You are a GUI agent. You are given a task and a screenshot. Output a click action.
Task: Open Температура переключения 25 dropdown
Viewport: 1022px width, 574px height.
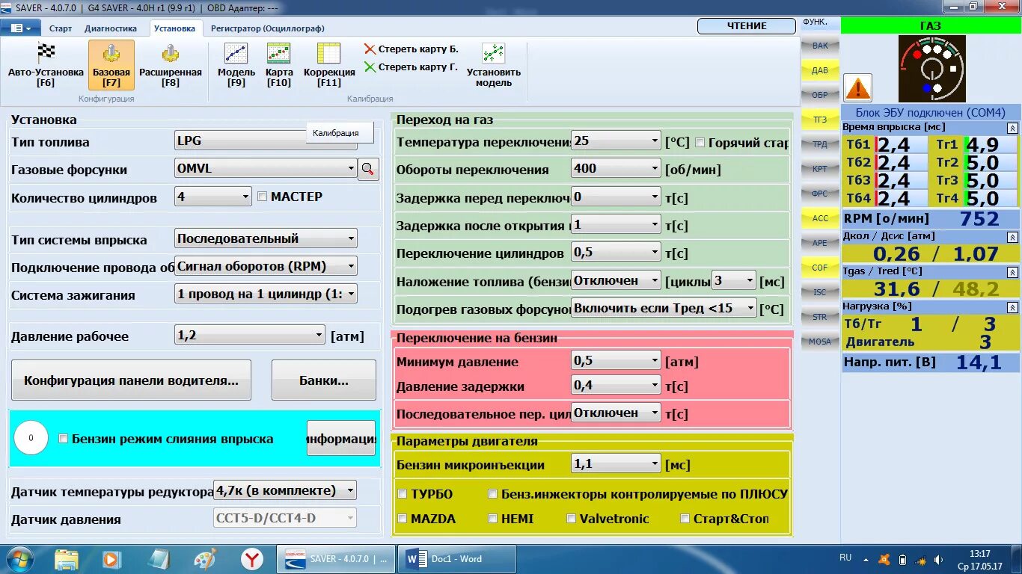616,141
